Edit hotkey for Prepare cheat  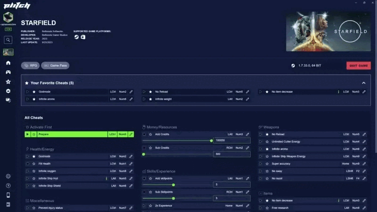[131, 134]
